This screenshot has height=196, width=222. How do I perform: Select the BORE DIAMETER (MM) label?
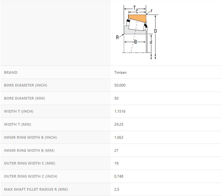click(24, 98)
